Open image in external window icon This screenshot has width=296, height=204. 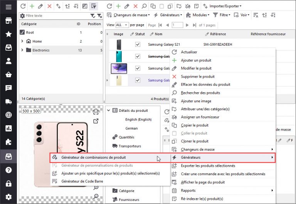[x=96, y=121]
